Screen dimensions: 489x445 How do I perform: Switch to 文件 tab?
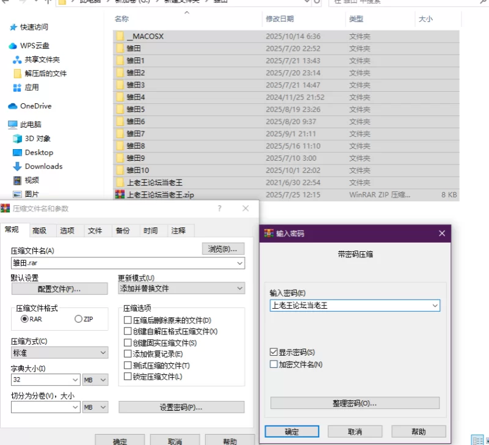pyautogui.click(x=95, y=231)
